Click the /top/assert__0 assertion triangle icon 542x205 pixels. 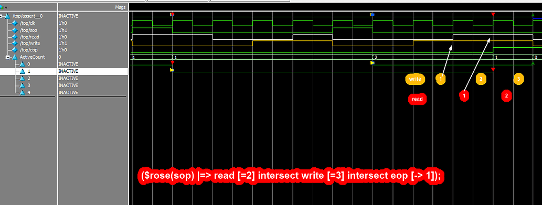pos(7,16)
